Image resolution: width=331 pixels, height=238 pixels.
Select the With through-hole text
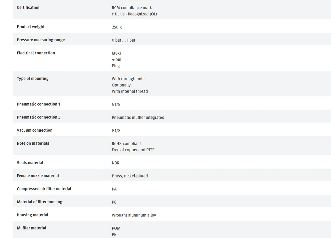coord(128,79)
